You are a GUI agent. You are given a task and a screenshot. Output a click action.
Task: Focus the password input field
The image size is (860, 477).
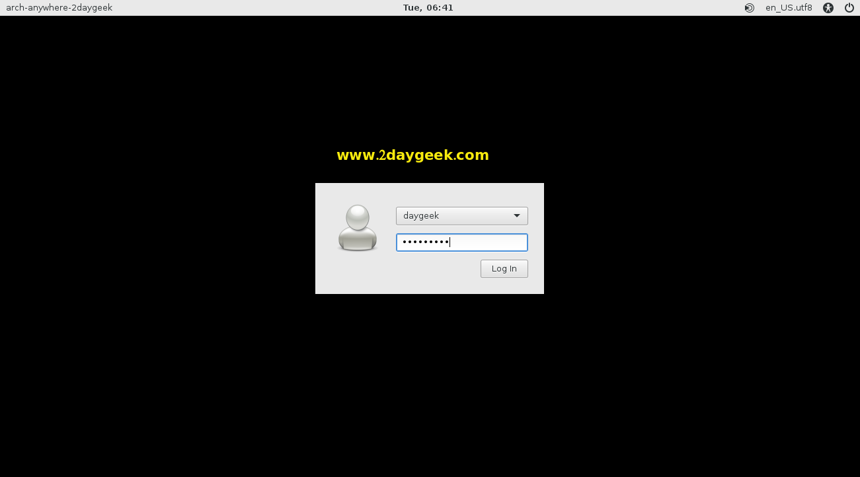tap(462, 242)
